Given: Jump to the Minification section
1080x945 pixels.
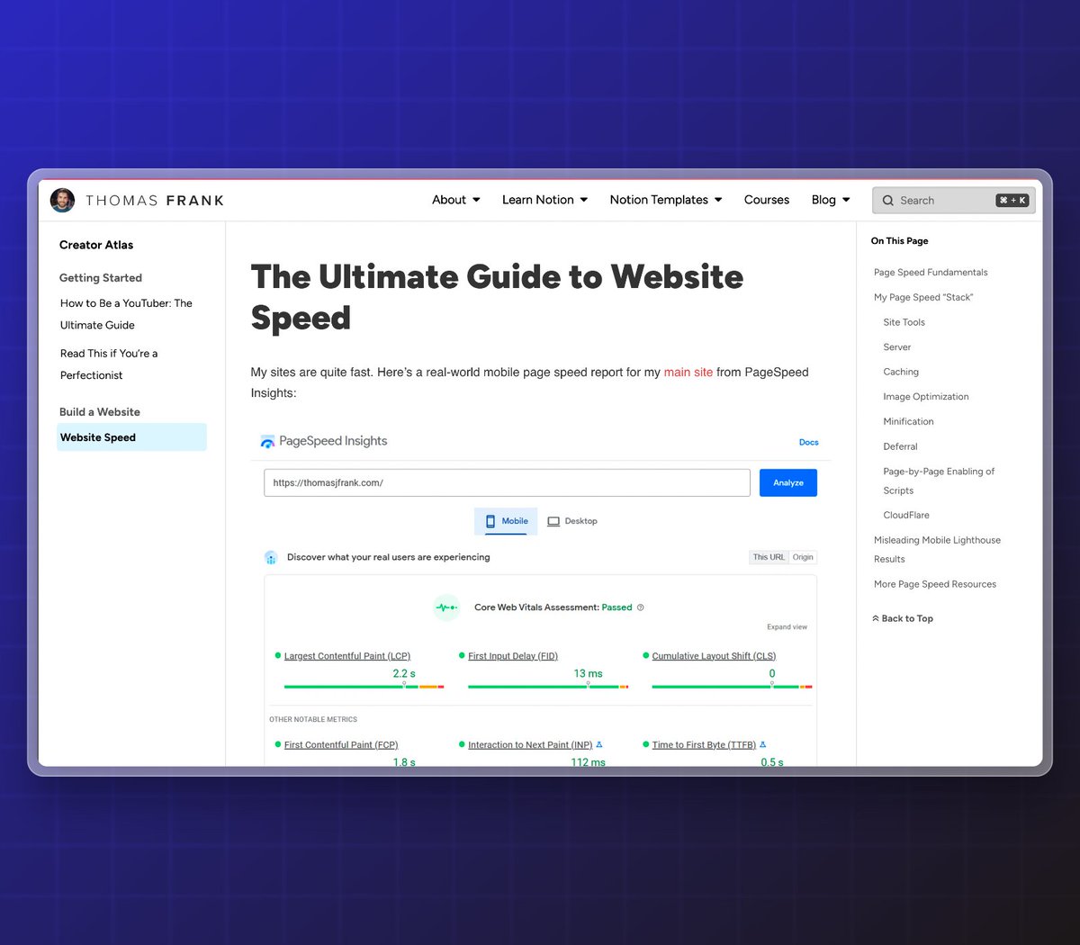Looking at the screenshot, I should [x=908, y=421].
